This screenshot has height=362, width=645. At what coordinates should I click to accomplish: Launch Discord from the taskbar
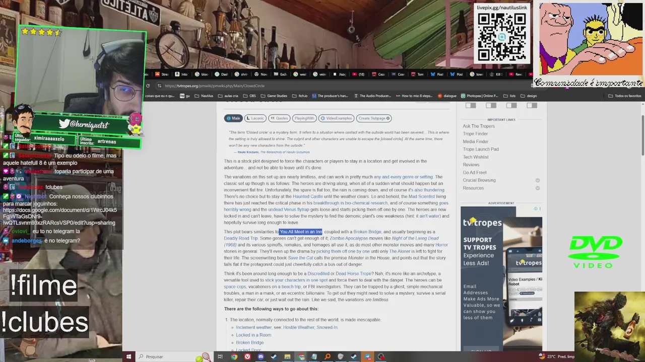261,356
